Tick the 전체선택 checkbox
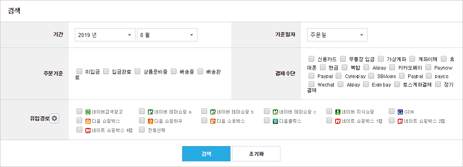463x167 pixels. coord(142,130)
